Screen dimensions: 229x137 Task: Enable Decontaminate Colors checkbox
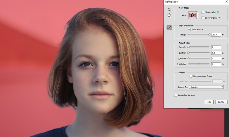(x=191, y=76)
